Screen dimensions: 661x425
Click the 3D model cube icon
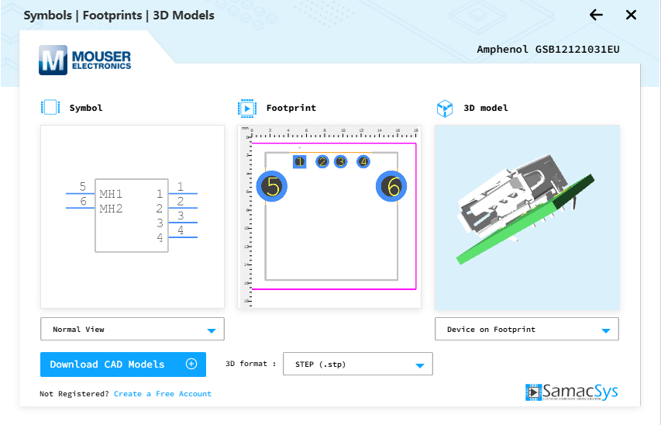(x=445, y=108)
